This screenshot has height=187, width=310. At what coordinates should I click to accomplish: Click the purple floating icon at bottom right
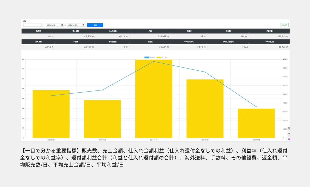289,139
